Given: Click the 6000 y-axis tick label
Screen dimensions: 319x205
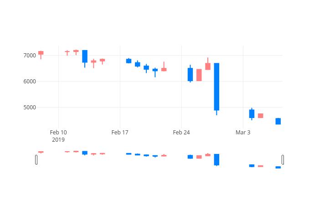Looking at the screenshot, I should point(30,82).
